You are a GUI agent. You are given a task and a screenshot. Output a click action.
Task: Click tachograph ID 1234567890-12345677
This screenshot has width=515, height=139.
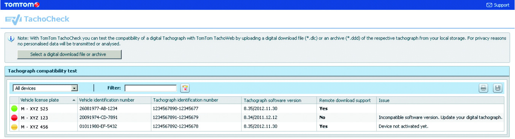point(175,109)
